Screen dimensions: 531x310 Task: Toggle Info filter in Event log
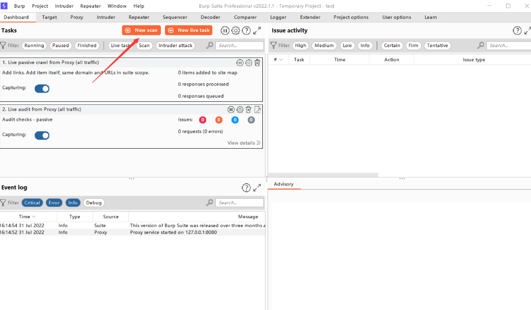coord(73,202)
